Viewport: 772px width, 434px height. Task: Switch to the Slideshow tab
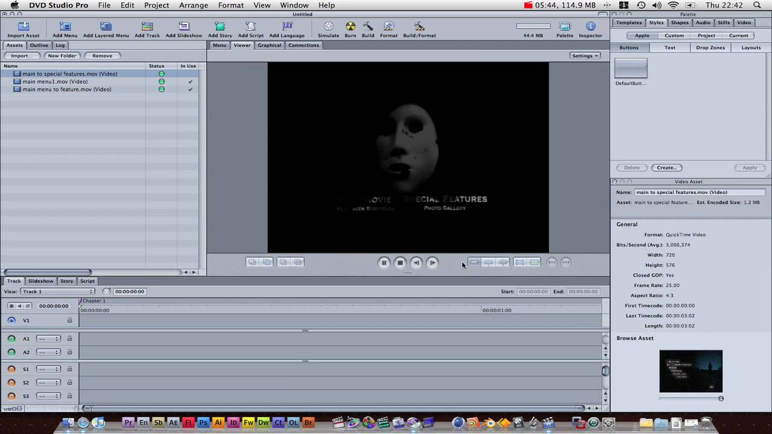(41, 281)
